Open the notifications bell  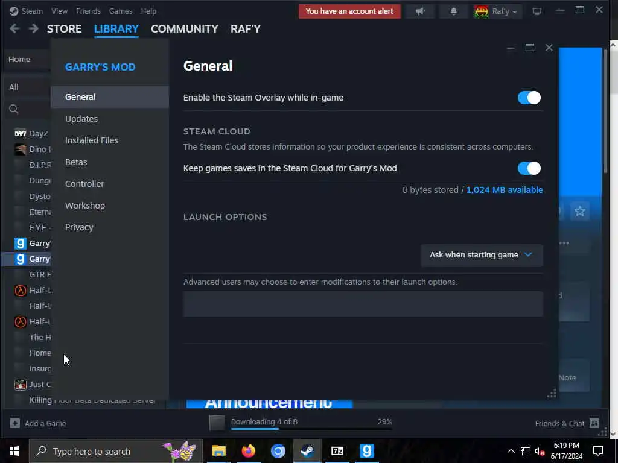pyautogui.click(x=454, y=11)
